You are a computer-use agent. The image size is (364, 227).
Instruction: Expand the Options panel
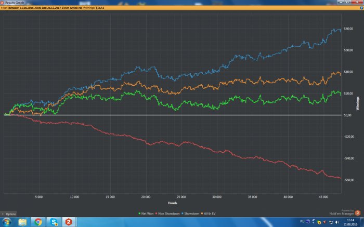click(8, 214)
